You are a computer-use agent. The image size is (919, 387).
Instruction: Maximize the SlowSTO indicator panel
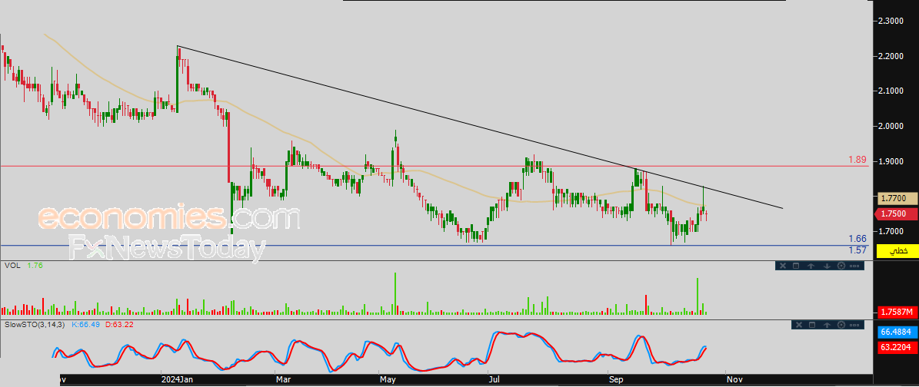click(x=812, y=325)
